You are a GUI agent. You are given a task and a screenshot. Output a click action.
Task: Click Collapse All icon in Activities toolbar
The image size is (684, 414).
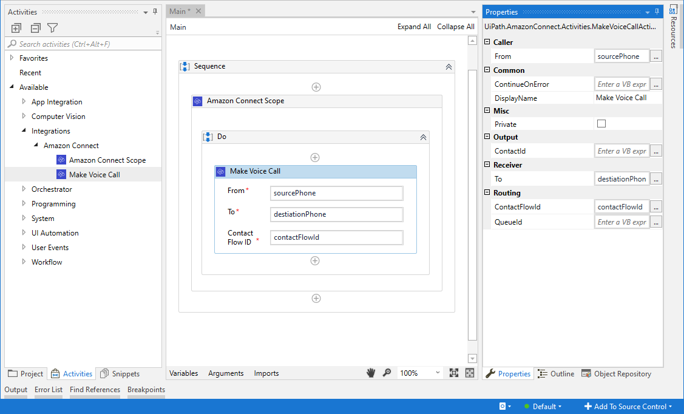coord(35,29)
